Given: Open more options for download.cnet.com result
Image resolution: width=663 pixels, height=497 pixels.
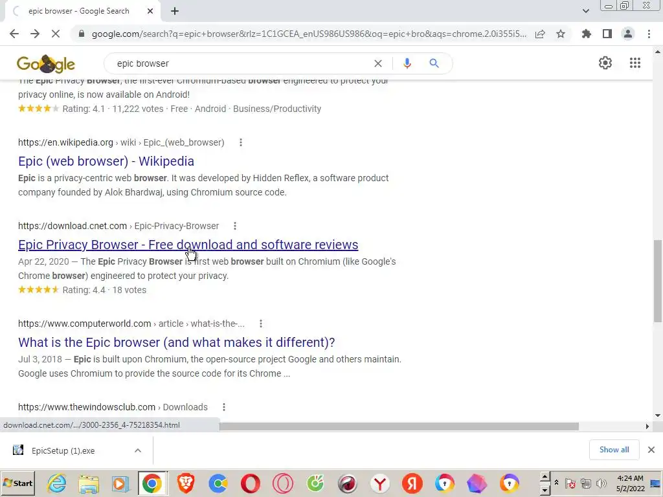Looking at the screenshot, I should tap(234, 226).
